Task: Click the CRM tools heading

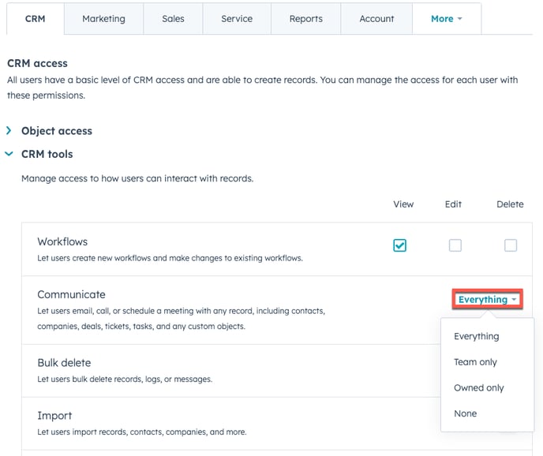Action: [x=47, y=154]
